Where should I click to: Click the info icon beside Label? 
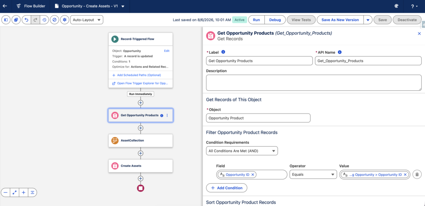pos(223,52)
